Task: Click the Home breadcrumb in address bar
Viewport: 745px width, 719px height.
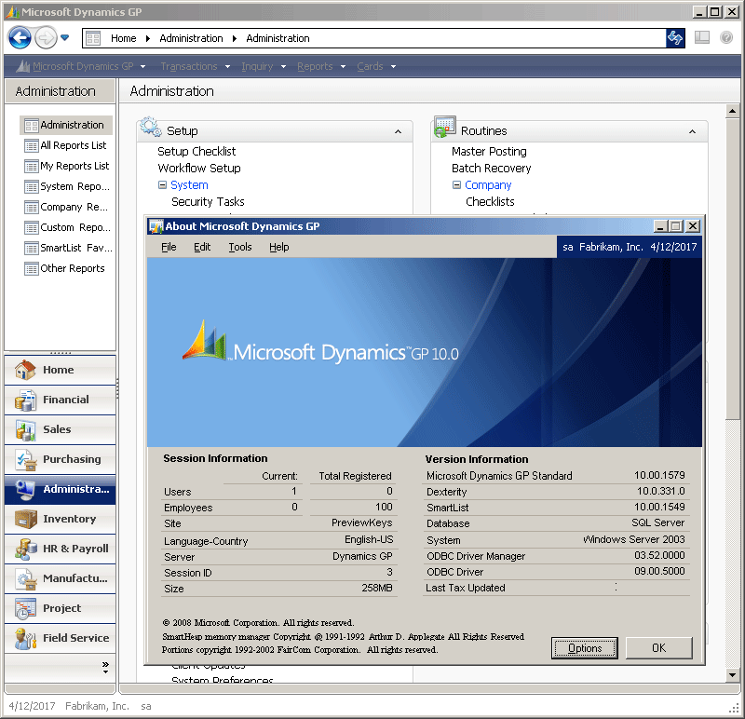Action: (x=124, y=38)
